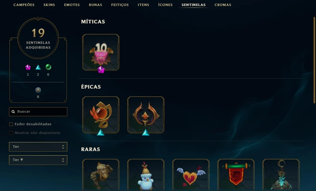Screen dimensions: 316x191
Task: Enable the Exibir desabilitadas checkbox
Action: point(11,124)
